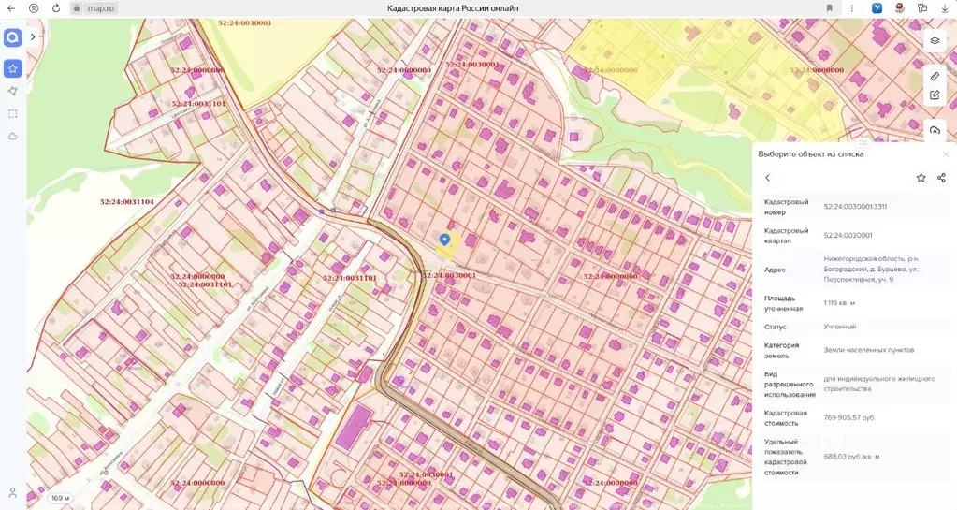Select the ruler measurement tool
Image resolution: width=957 pixels, height=510 pixels.
[x=935, y=77]
